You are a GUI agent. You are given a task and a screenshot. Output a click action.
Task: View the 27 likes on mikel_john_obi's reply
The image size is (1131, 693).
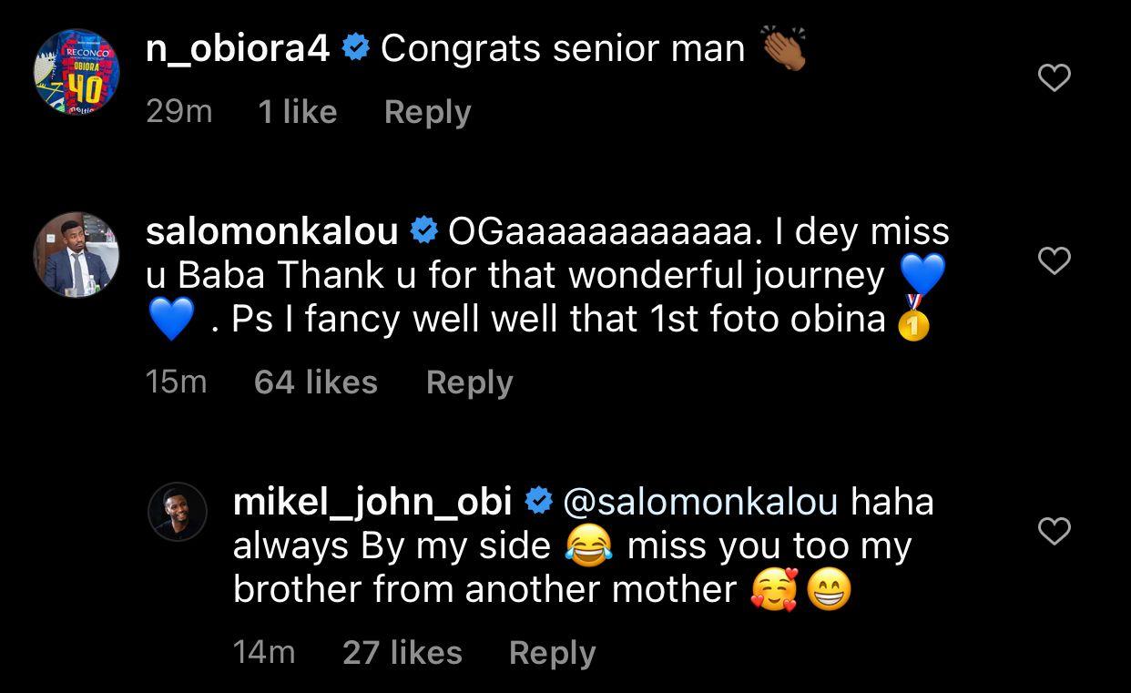[402, 653]
